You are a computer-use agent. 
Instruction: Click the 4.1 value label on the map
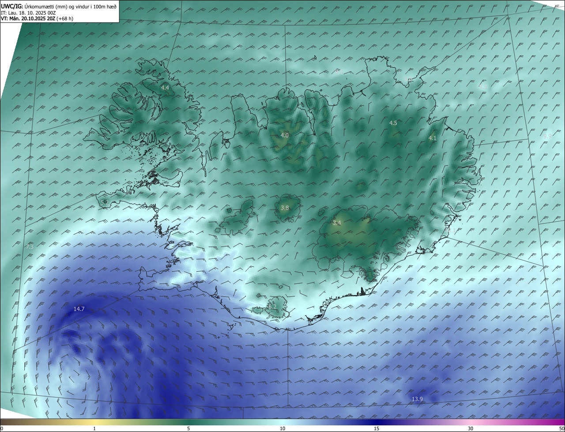pos(433,138)
